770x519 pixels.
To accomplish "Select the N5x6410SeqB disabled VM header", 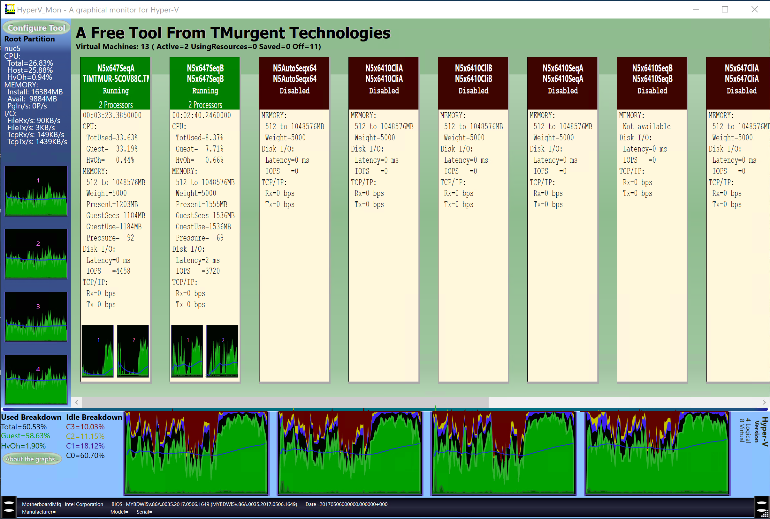I will pos(652,83).
